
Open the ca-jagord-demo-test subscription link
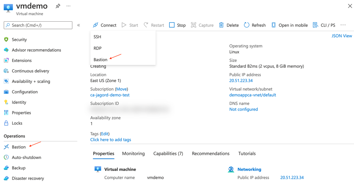click(110, 95)
